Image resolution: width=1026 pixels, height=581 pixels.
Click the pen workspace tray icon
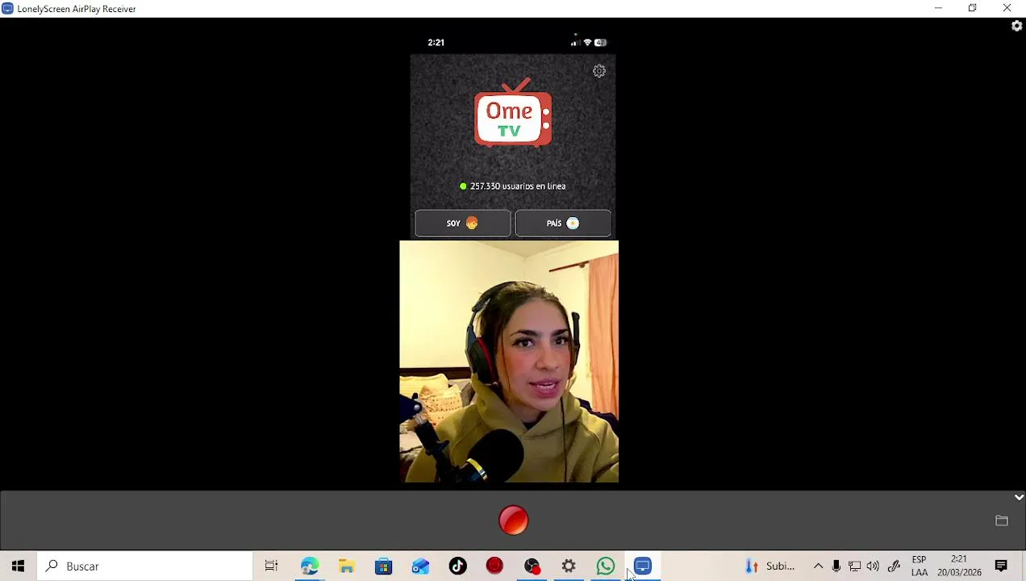coord(894,566)
